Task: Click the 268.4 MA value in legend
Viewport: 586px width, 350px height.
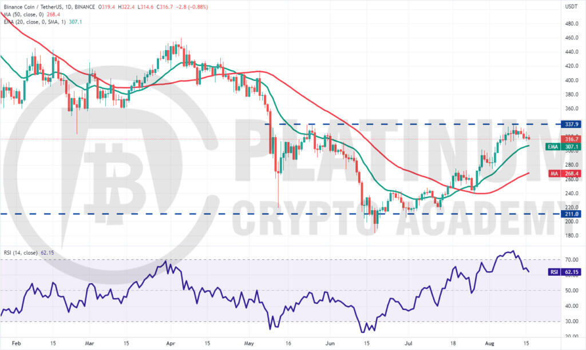Action: point(53,14)
